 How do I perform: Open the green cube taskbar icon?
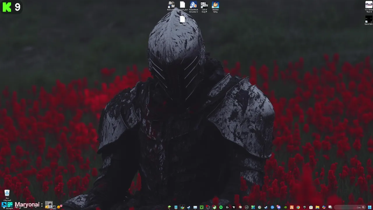(169, 207)
